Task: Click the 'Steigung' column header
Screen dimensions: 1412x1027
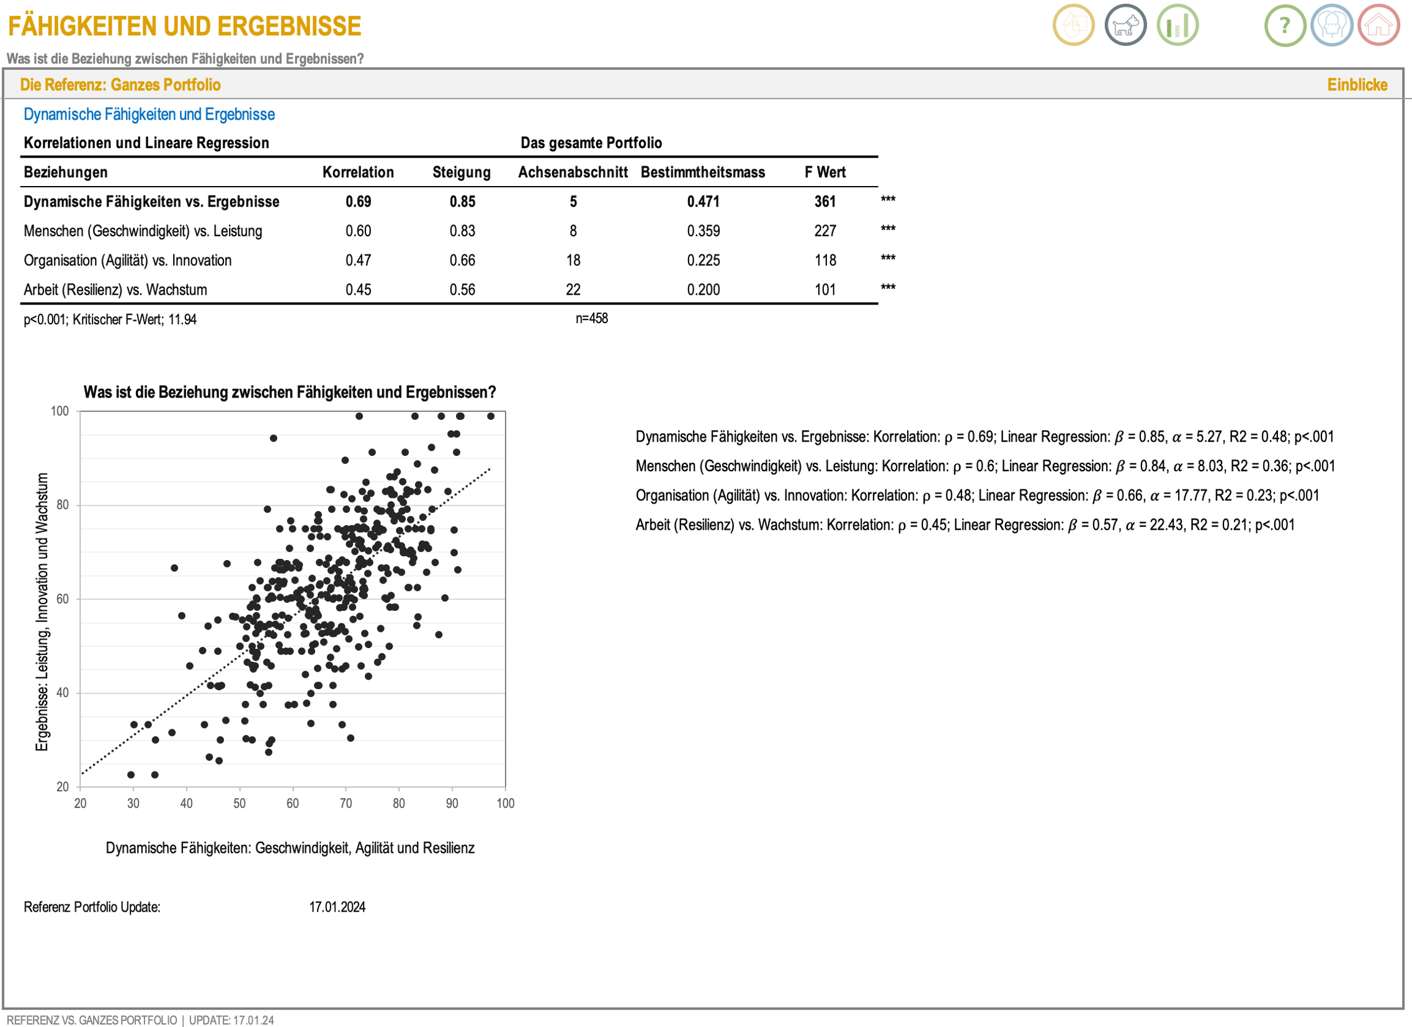Action: (x=462, y=172)
